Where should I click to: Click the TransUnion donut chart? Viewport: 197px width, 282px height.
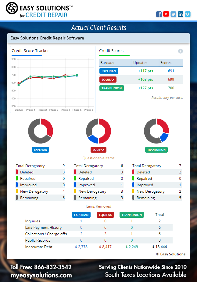point(156,131)
